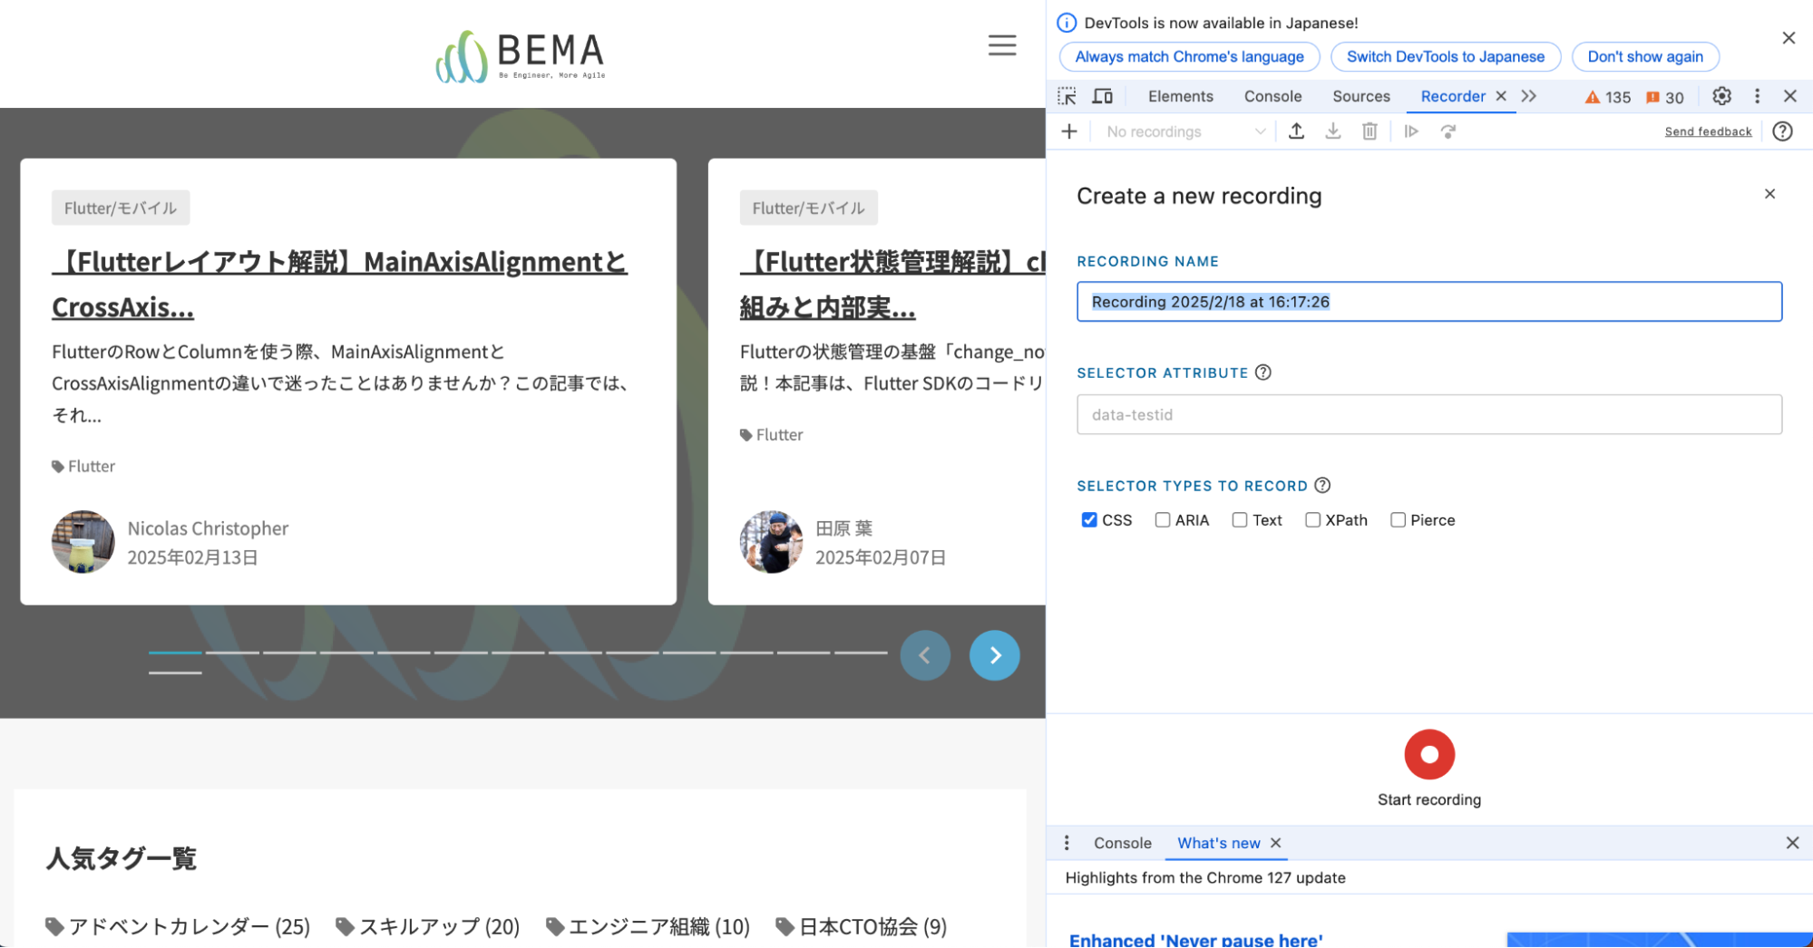Image resolution: width=1813 pixels, height=948 pixels.
Task: Switch to the Elements tab
Action: coord(1180,96)
